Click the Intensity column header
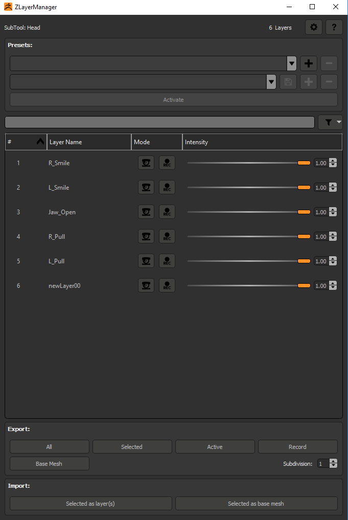348x520 pixels. (x=262, y=142)
